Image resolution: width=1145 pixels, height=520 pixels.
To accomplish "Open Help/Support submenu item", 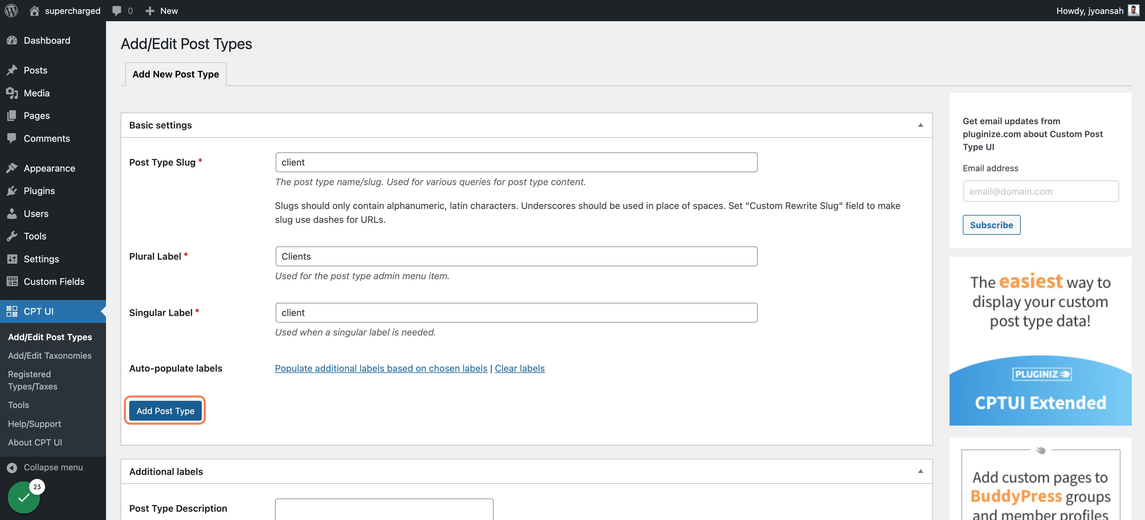I will click(x=35, y=424).
